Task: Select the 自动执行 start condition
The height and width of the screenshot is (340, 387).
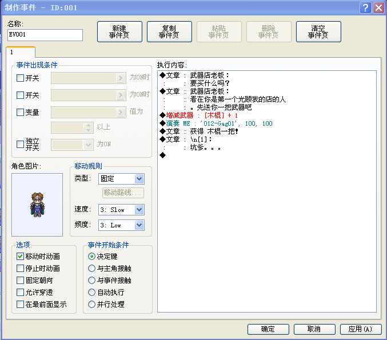Action: point(91,293)
